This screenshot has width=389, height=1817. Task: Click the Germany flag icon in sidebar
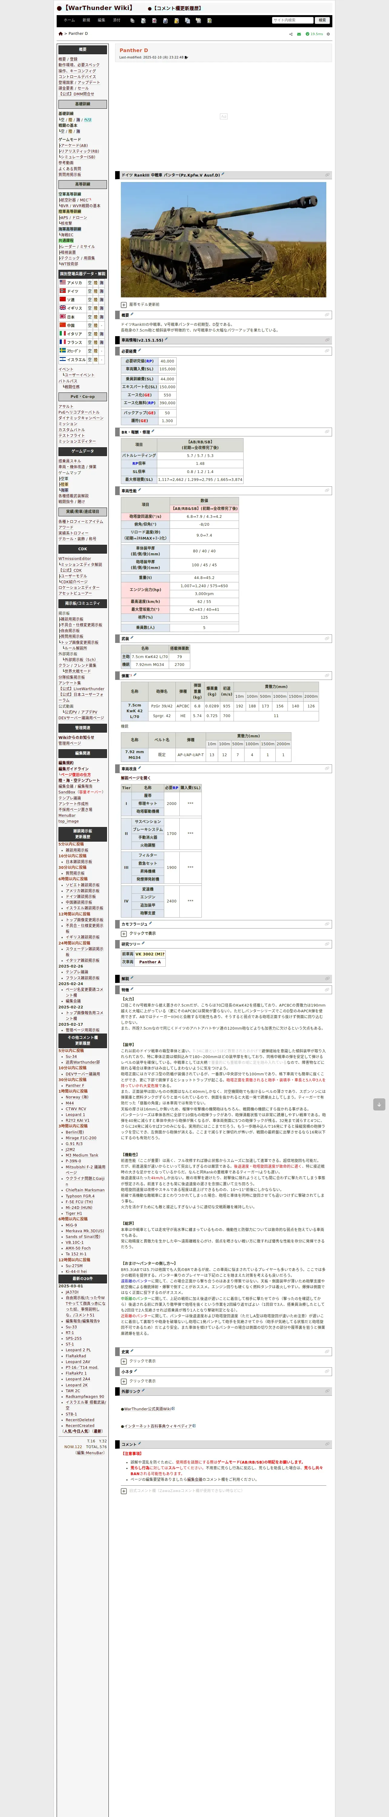(x=62, y=291)
